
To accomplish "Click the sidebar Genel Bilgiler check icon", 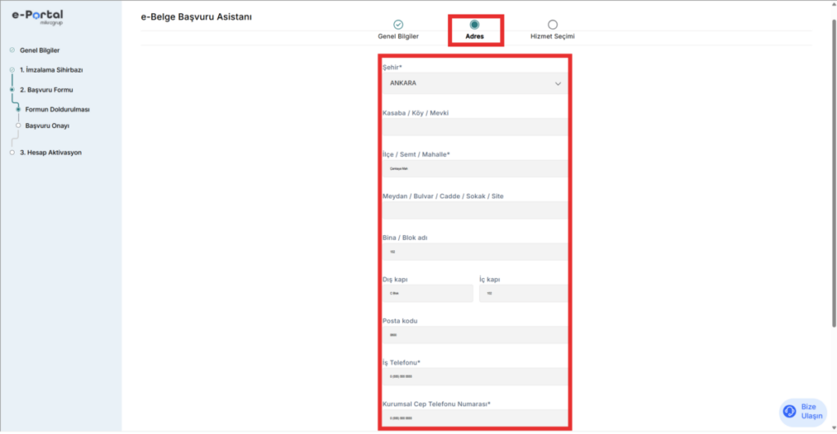I will (11, 50).
